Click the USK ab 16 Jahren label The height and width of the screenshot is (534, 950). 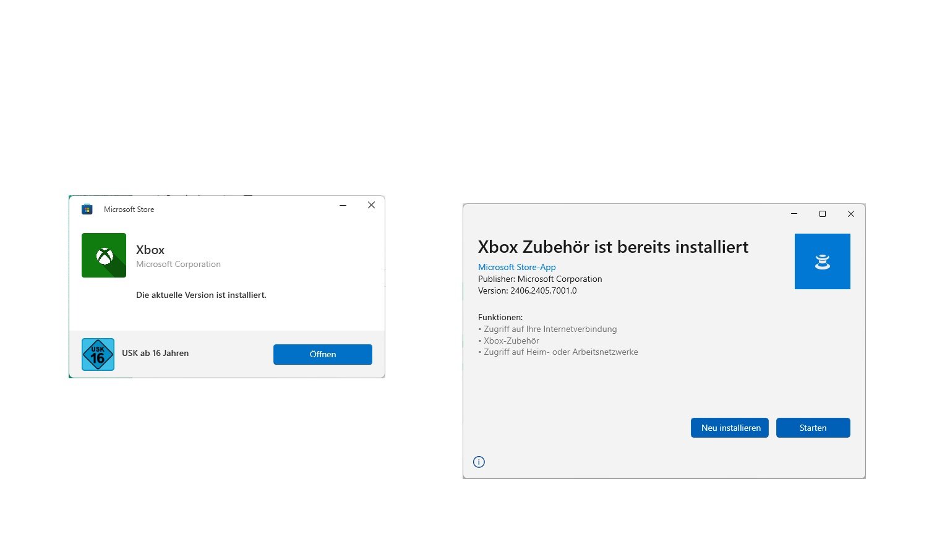point(155,353)
